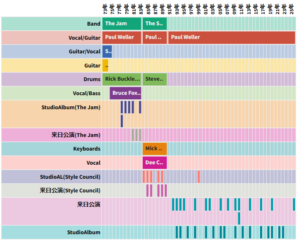Select the 'Vocal/Guitar' row label
Image resolution: width=297 pixels, height=240 pixels.
(85, 38)
